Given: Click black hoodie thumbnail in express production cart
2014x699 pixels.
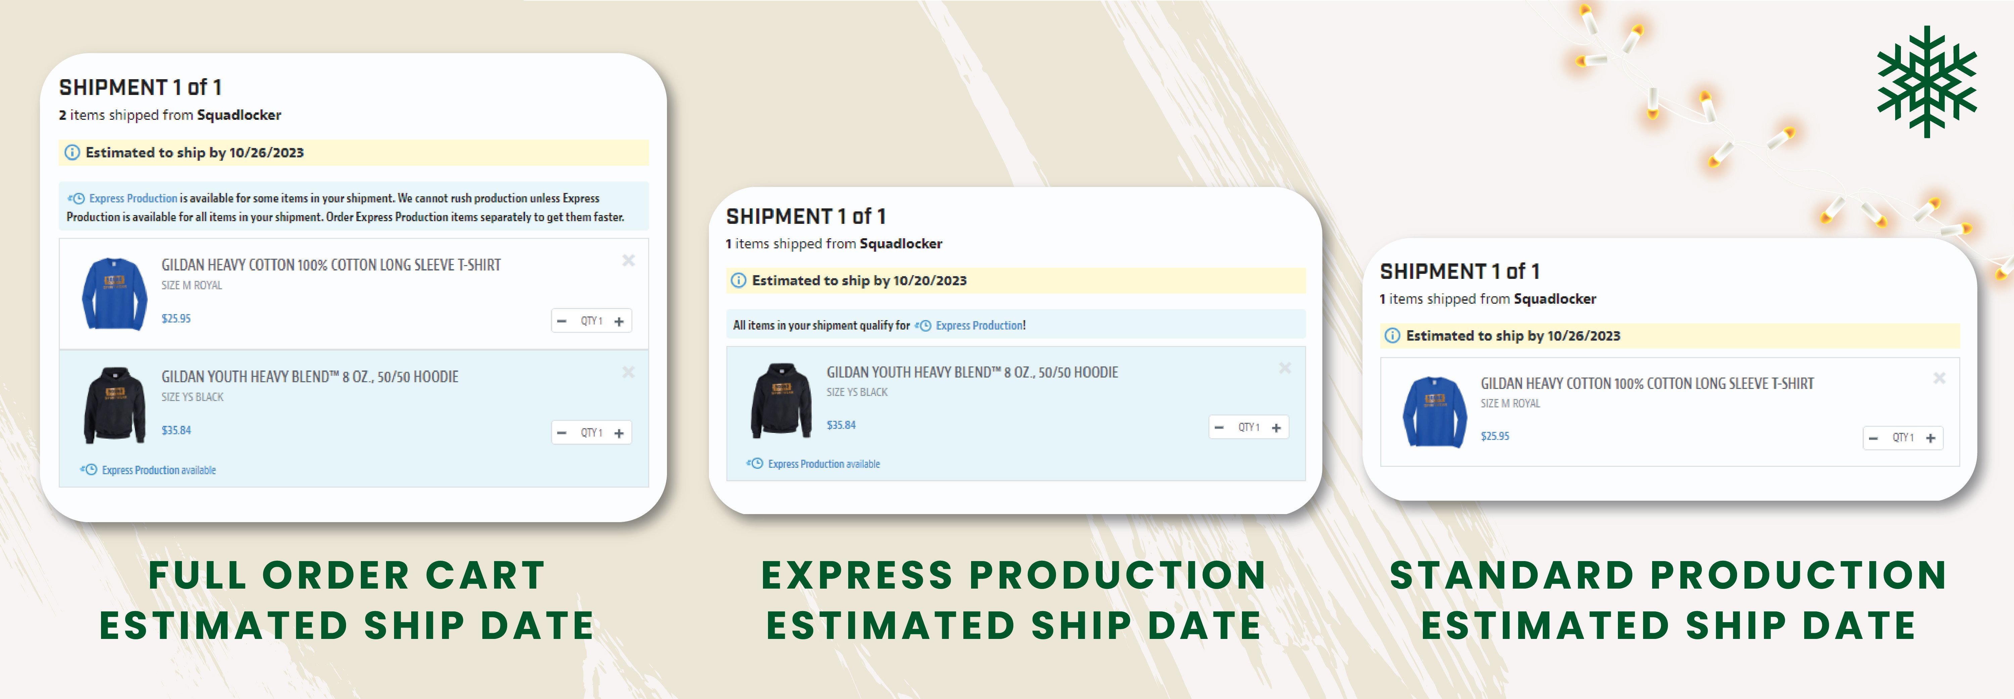Looking at the screenshot, I should coord(781,400).
